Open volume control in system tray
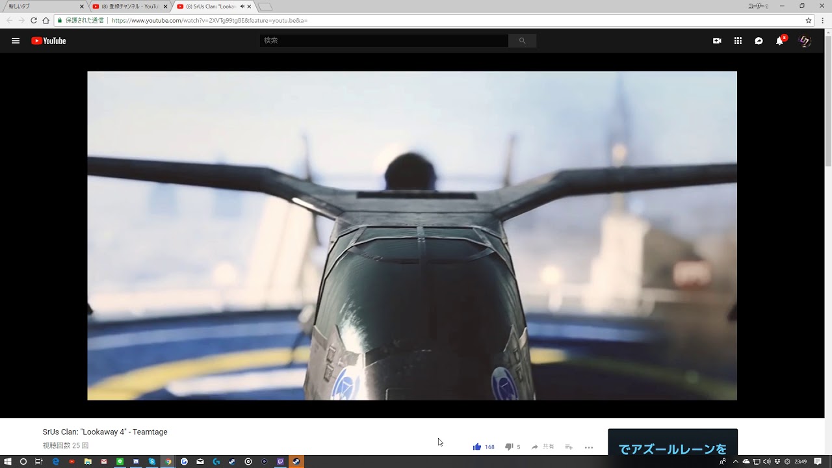The width and height of the screenshot is (832, 468). coord(766,461)
